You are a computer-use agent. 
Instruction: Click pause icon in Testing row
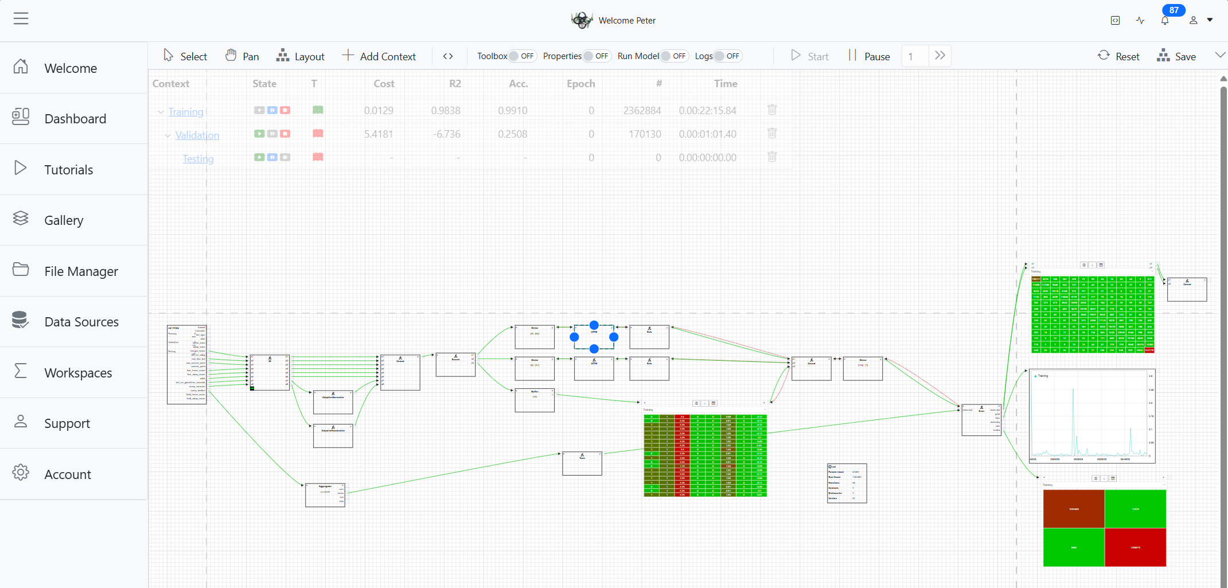point(272,157)
